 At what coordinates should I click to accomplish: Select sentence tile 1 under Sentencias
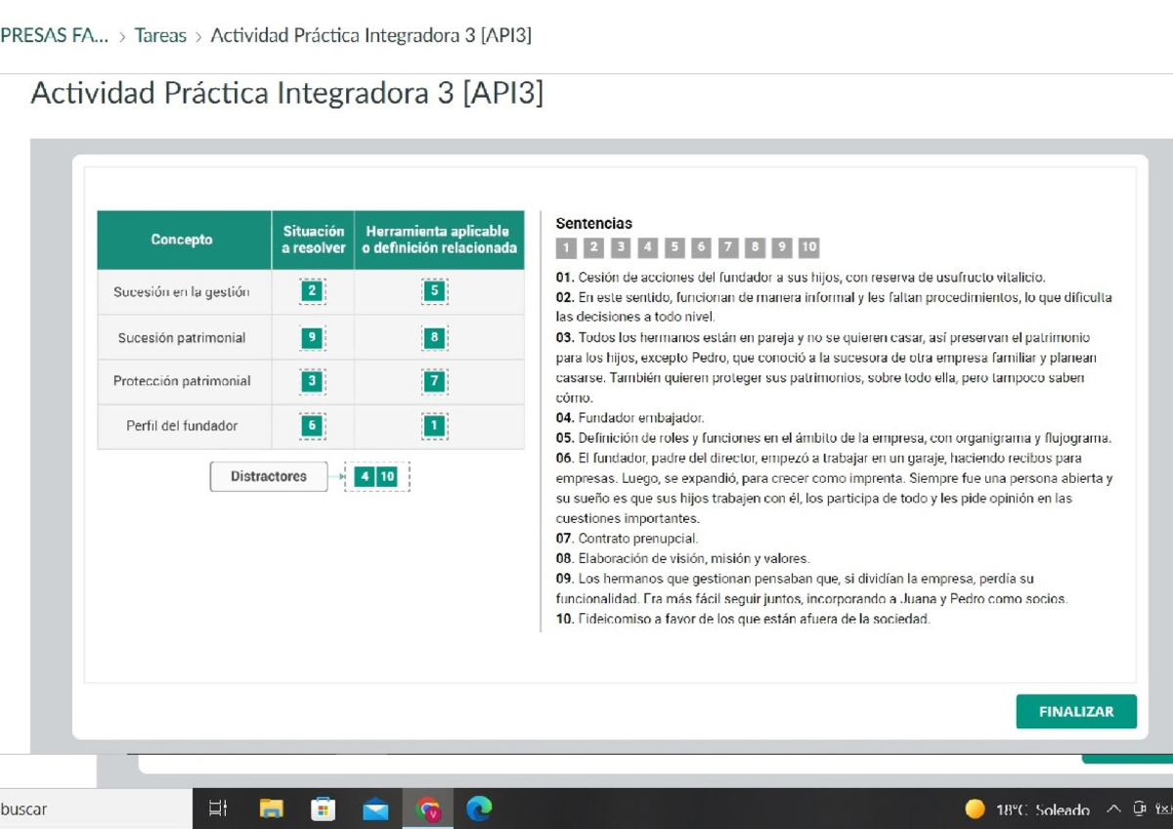[x=568, y=247]
